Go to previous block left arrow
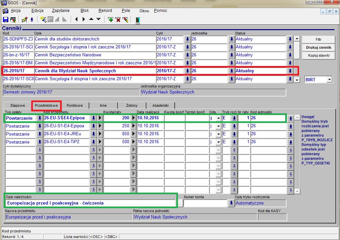This screenshot has width=340, height=240. click(76, 19)
